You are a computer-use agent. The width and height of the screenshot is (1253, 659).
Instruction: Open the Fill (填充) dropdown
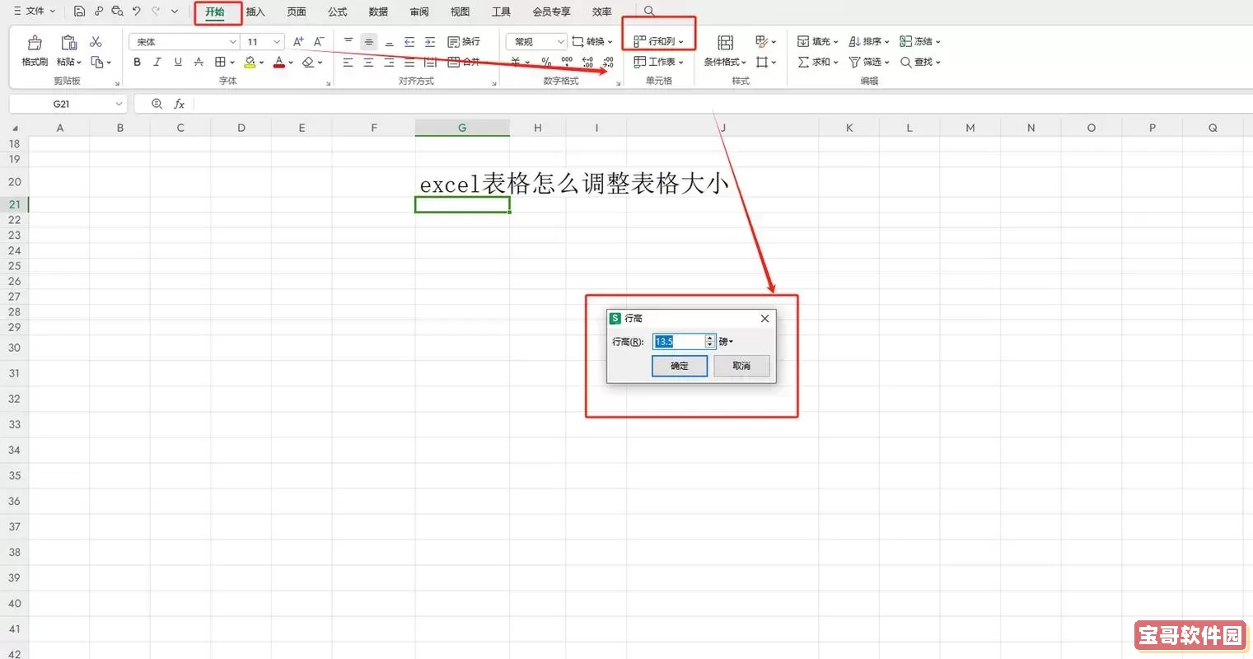tap(818, 41)
